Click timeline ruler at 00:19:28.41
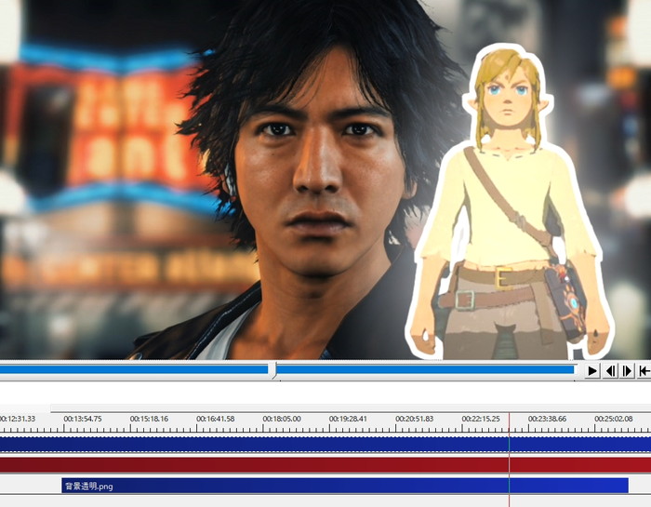651x507 pixels. (348, 419)
